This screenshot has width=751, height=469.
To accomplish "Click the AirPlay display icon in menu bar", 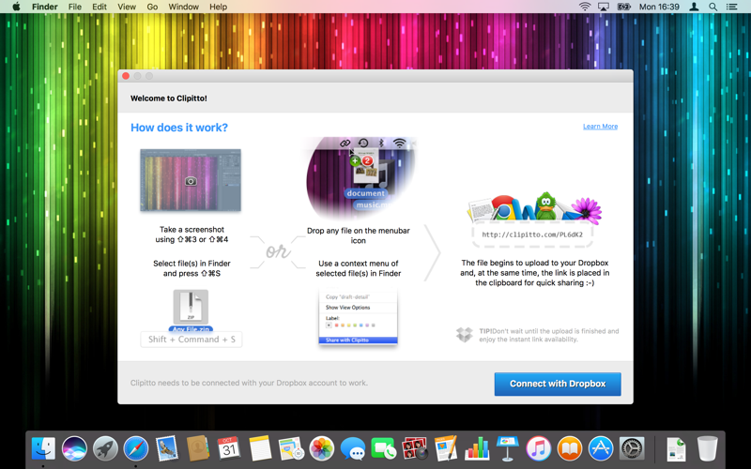I will 604,7.
